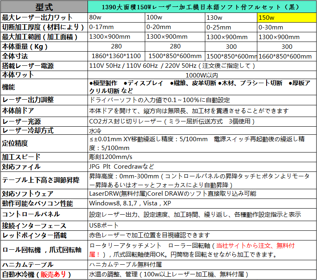Select the '水温の調整、管理' cell
Image resolution: width=317 pixels, height=280 pixels.
[x=202, y=274]
